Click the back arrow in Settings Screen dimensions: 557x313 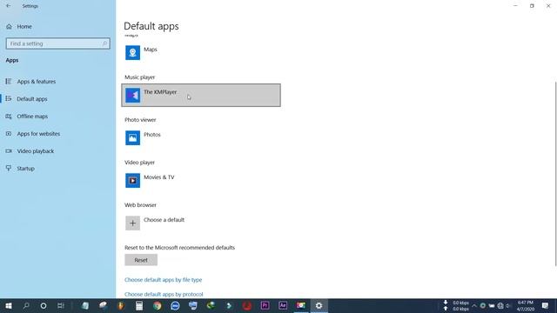coord(8,6)
